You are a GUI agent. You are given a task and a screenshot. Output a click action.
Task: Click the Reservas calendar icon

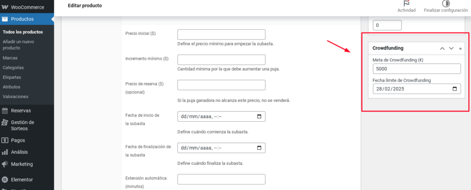click(5, 111)
